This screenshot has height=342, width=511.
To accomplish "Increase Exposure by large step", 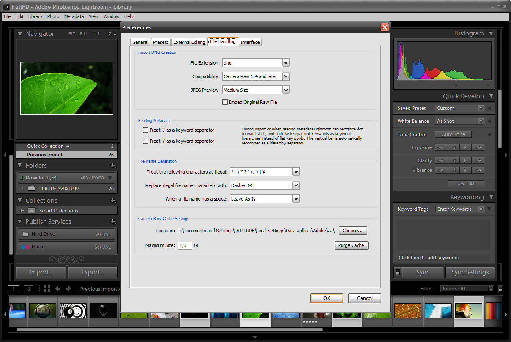I will [x=478, y=148].
